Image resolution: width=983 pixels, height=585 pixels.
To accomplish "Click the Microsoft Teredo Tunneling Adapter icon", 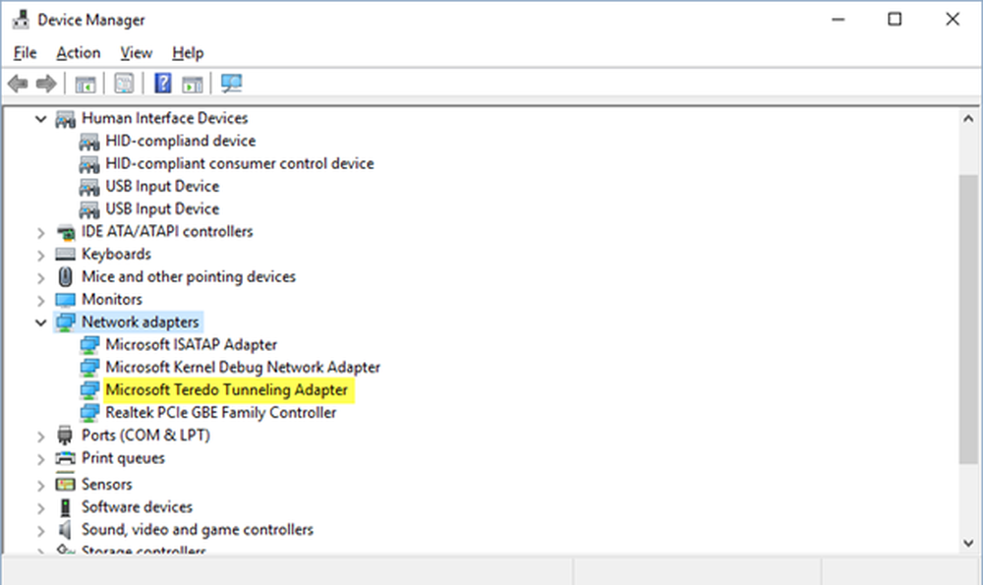I will (x=89, y=390).
